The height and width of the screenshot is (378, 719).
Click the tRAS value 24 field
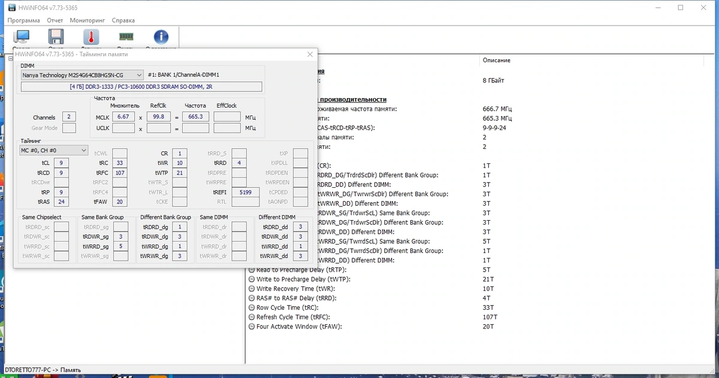click(x=61, y=202)
